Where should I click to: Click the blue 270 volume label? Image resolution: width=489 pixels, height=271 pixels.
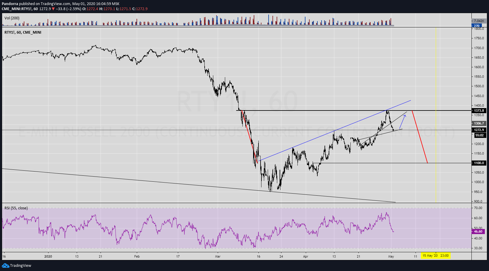477,26
